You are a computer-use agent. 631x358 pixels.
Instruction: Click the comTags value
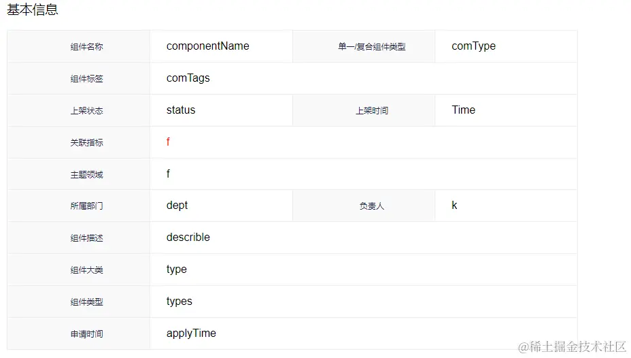[x=188, y=78]
